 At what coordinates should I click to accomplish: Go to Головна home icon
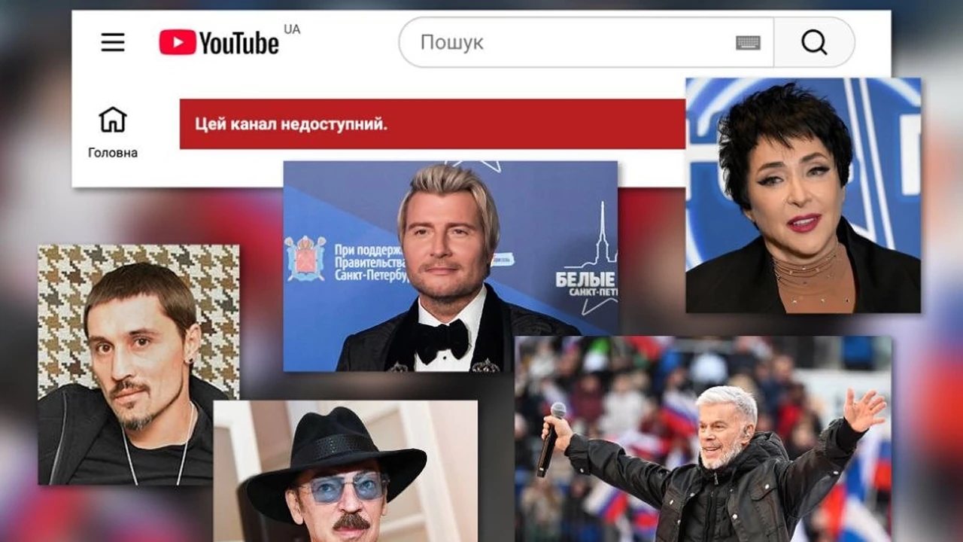(113, 119)
